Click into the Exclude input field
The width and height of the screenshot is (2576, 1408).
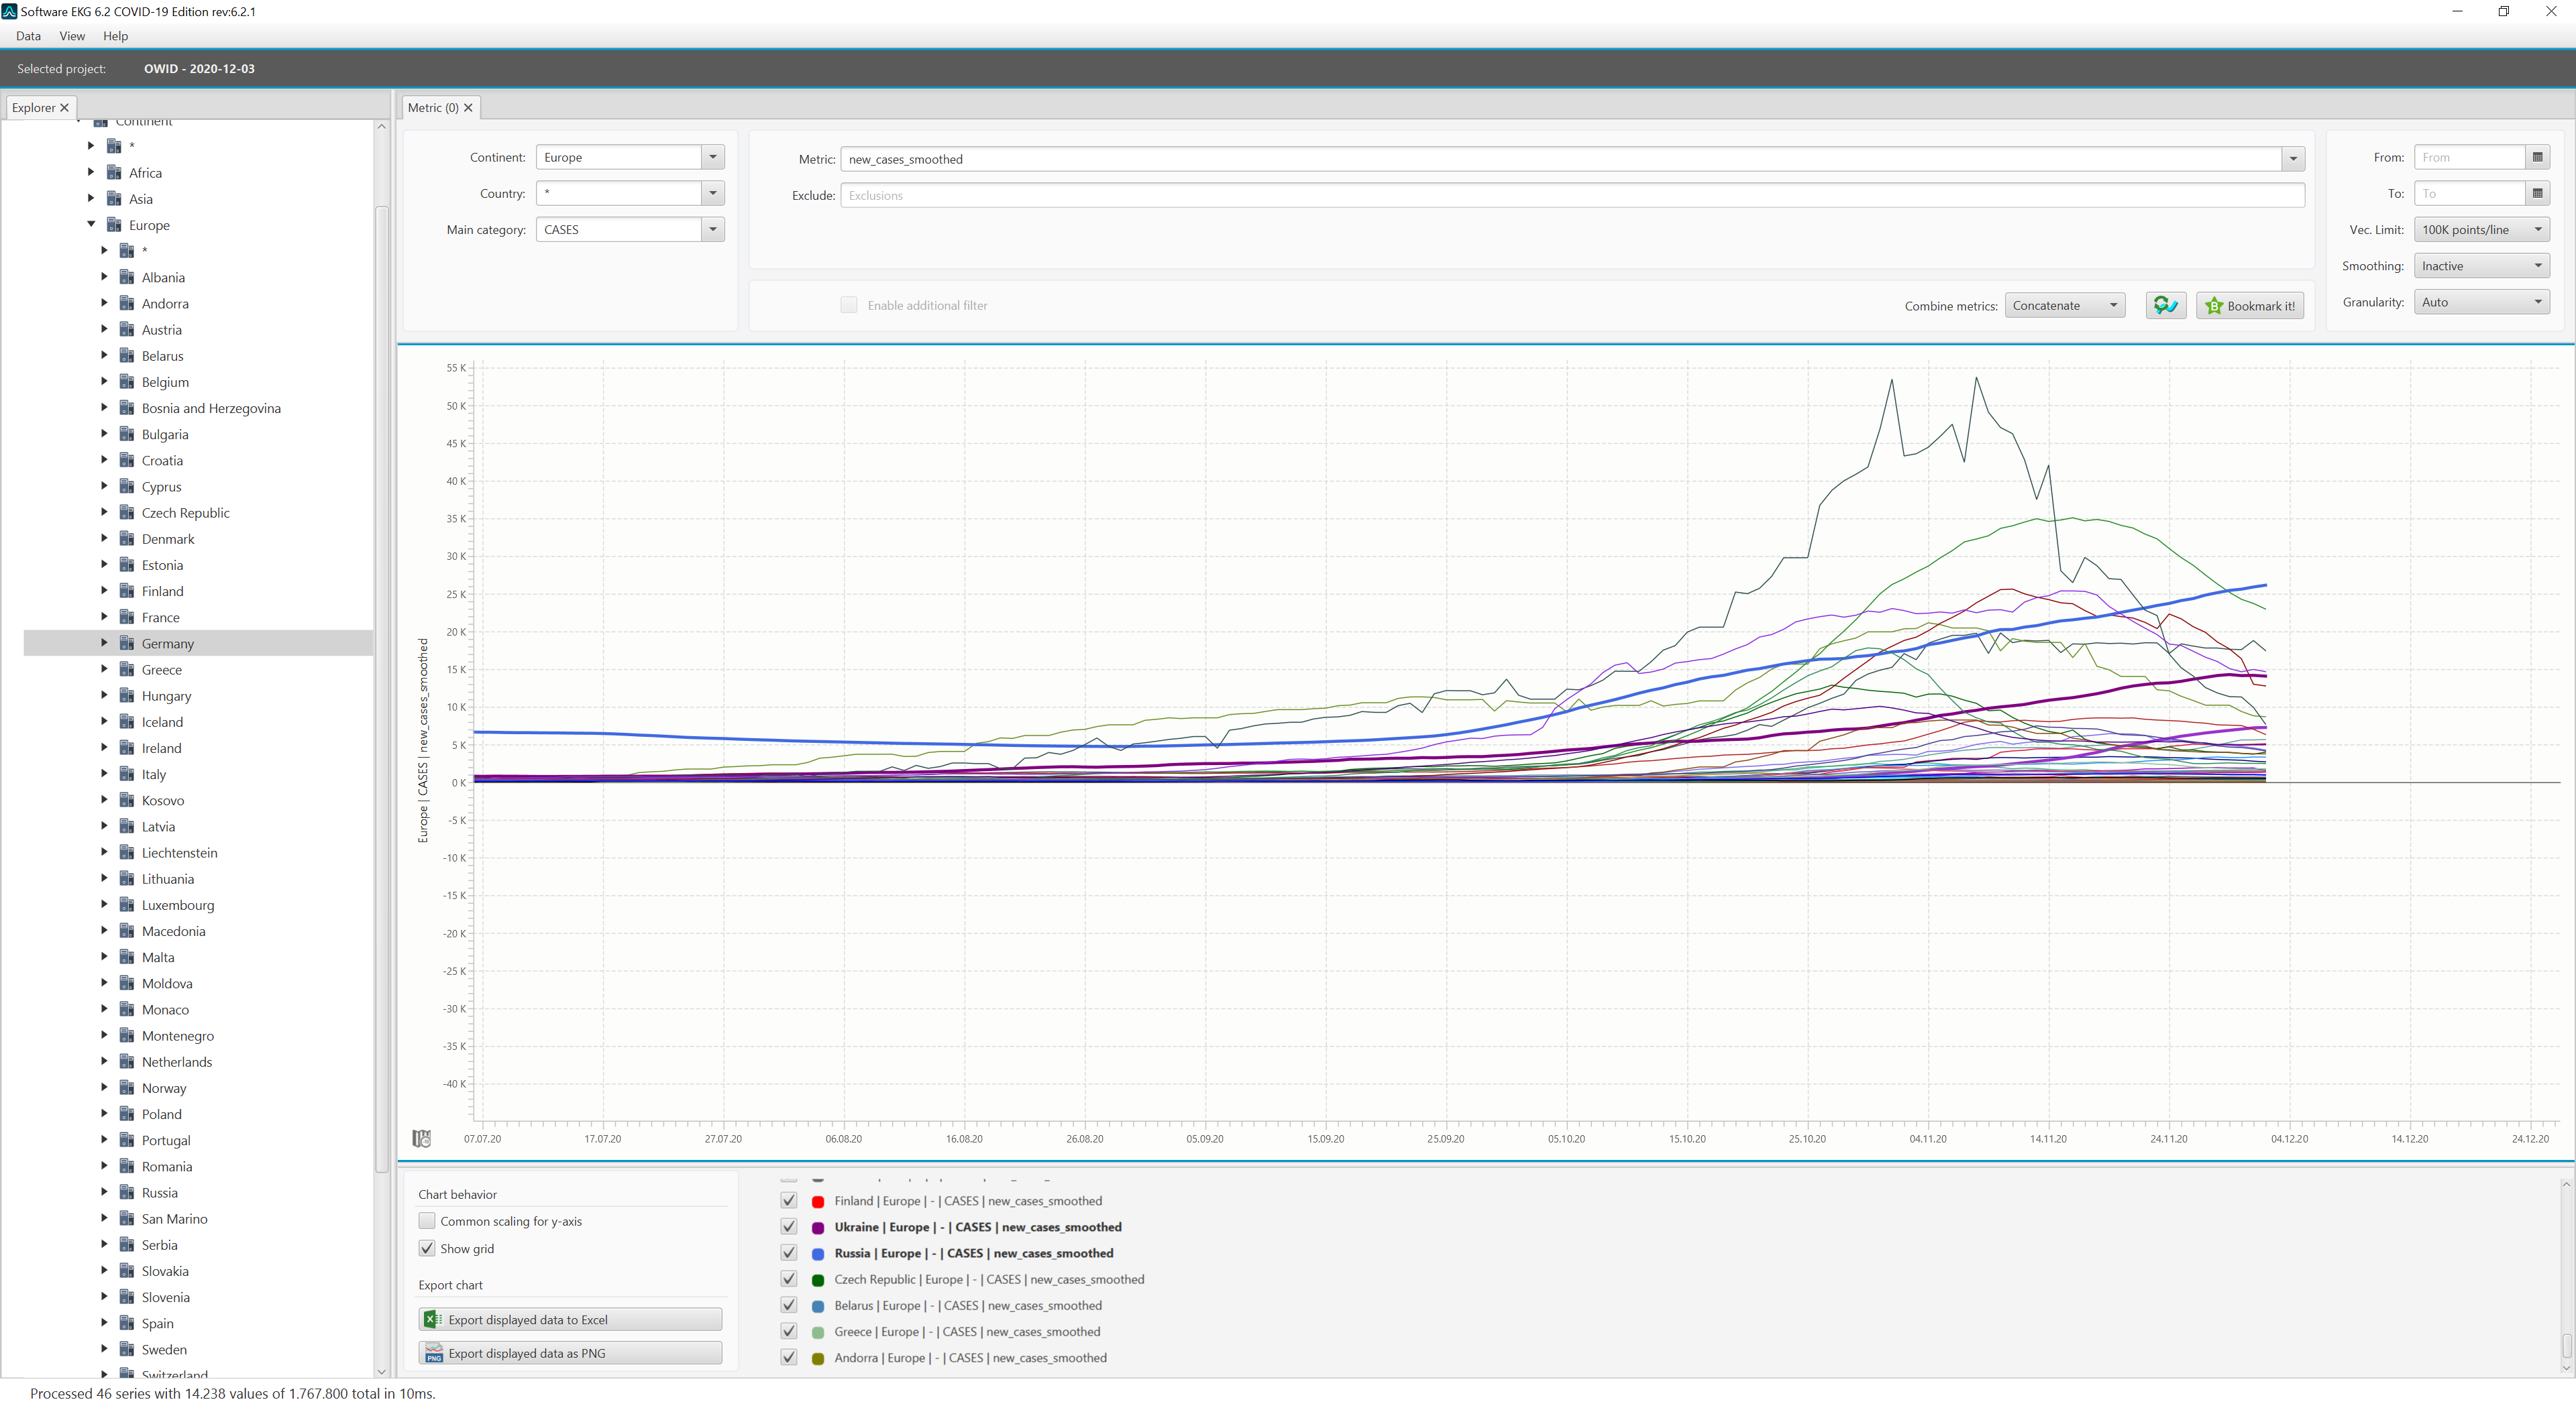pyautogui.click(x=1570, y=196)
